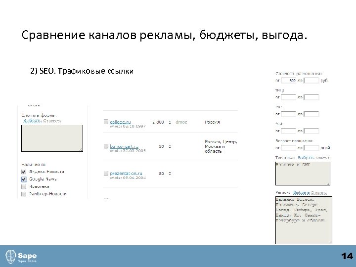
Task: Tick checkbox beside the whois 30.03.2005 site
Action: [x=106, y=146]
